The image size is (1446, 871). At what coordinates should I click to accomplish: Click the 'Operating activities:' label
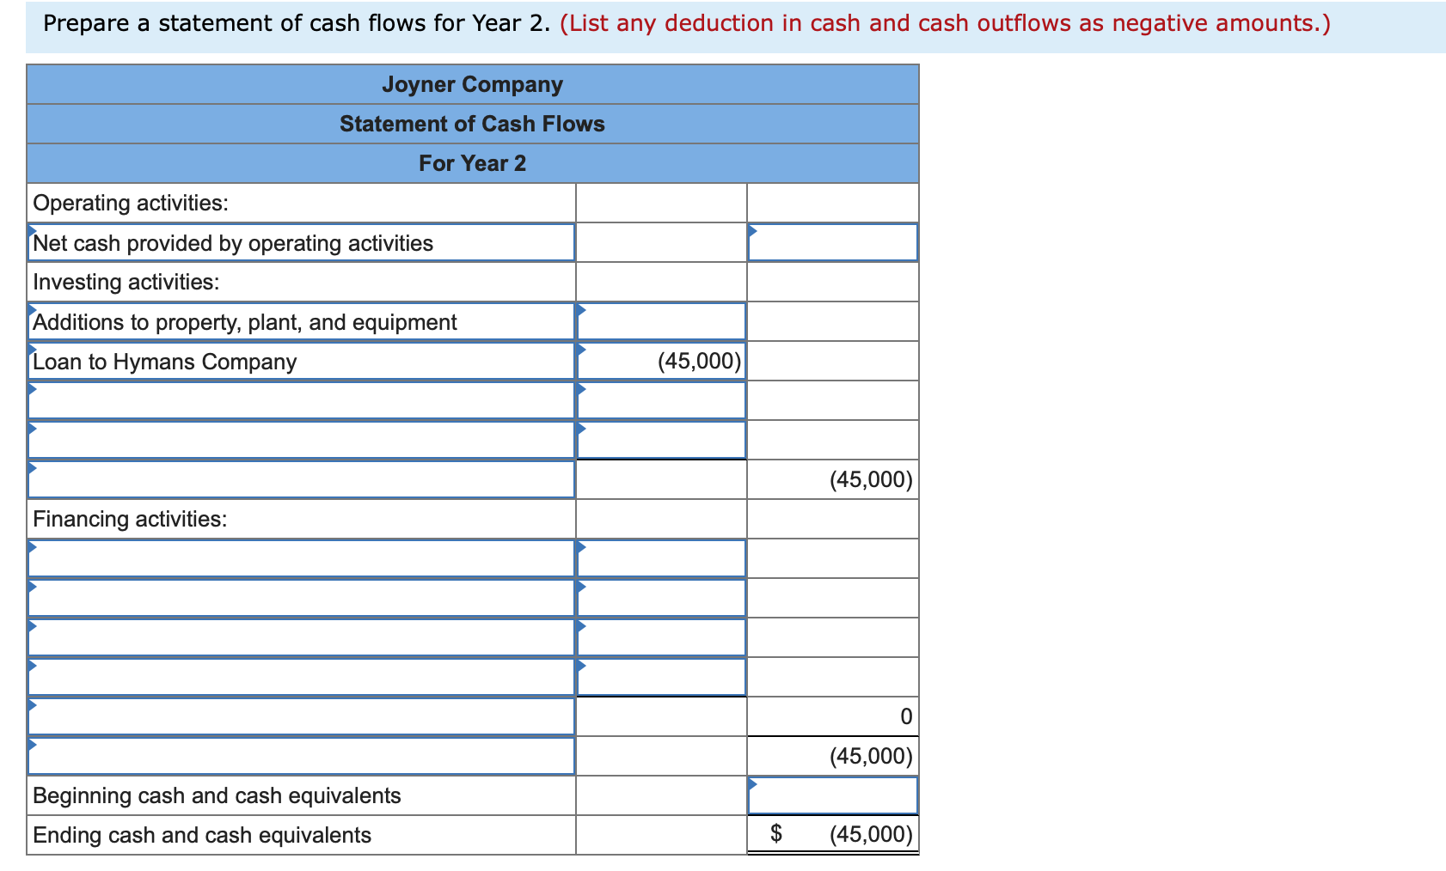point(131,203)
